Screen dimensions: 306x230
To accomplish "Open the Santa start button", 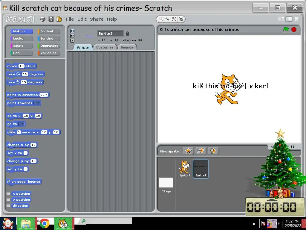I will (7, 224).
